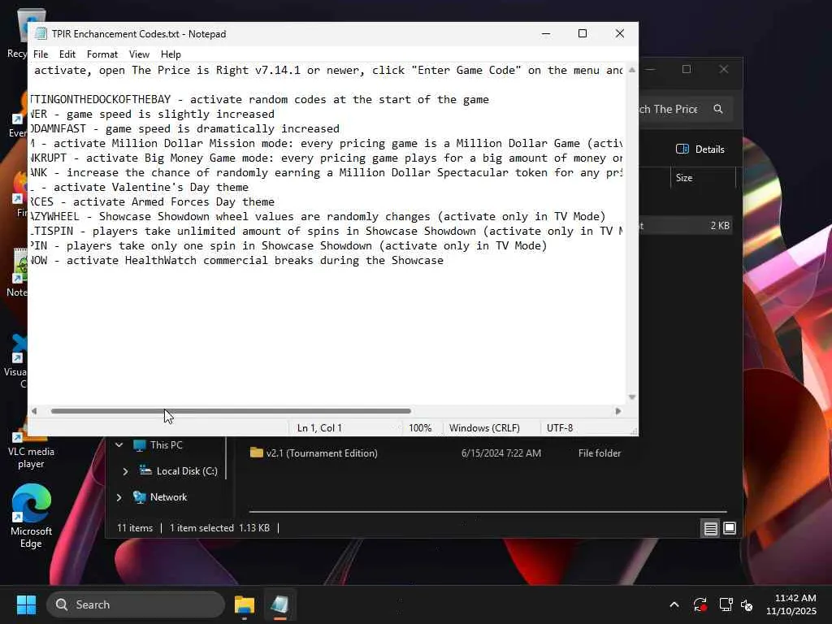832x624 pixels.
Task: Expand the Network tree node
Action: [119, 497]
